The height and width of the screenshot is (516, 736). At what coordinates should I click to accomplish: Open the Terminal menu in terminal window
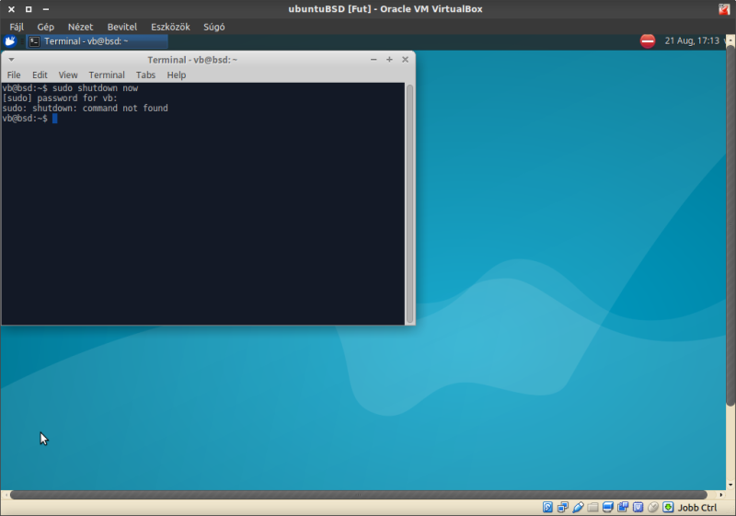(x=107, y=75)
